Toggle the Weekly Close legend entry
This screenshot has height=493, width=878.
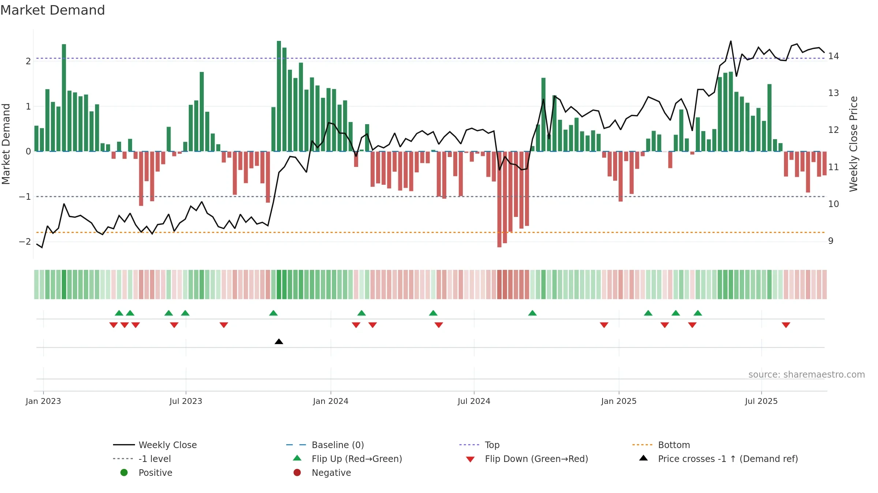pyautogui.click(x=155, y=445)
